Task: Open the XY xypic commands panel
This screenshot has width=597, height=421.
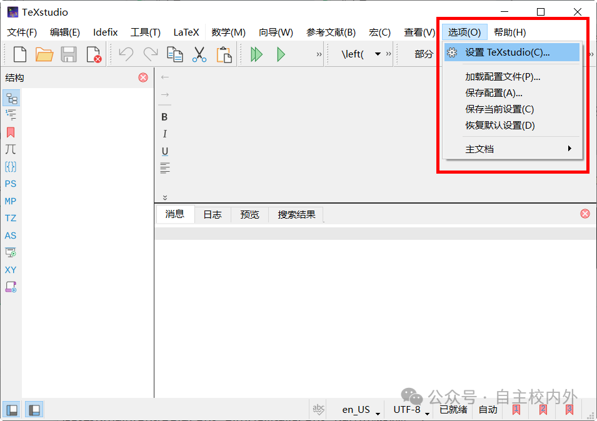Action: [x=11, y=270]
